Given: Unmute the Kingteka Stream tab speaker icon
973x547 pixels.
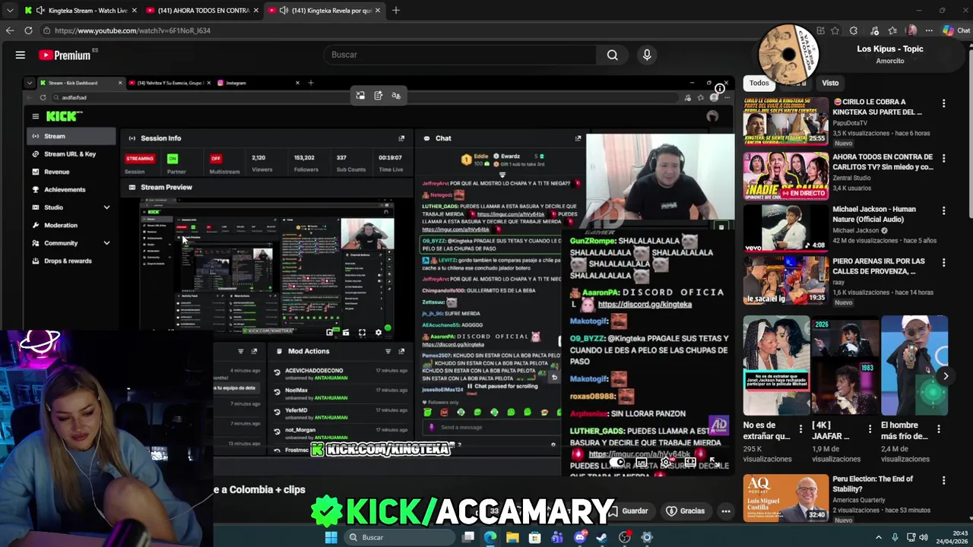Looking at the screenshot, I should pos(40,11).
